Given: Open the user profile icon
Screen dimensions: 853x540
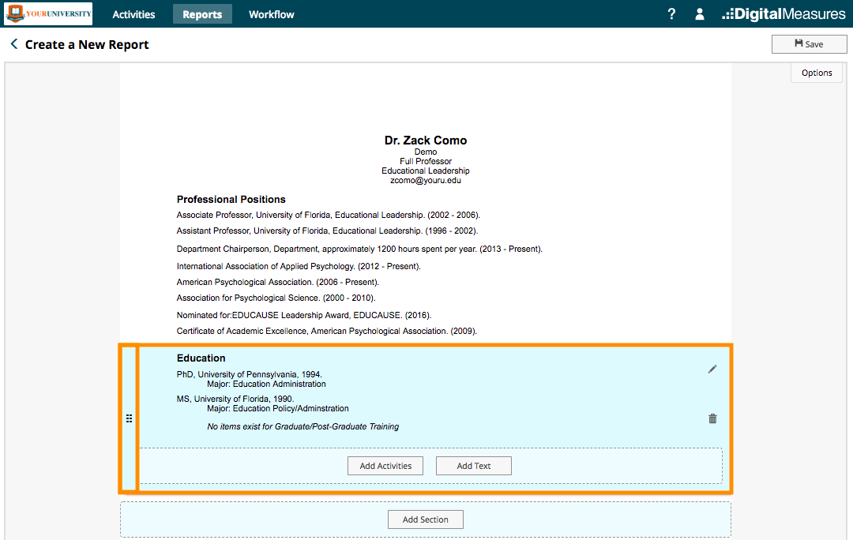Looking at the screenshot, I should [x=700, y=14].
